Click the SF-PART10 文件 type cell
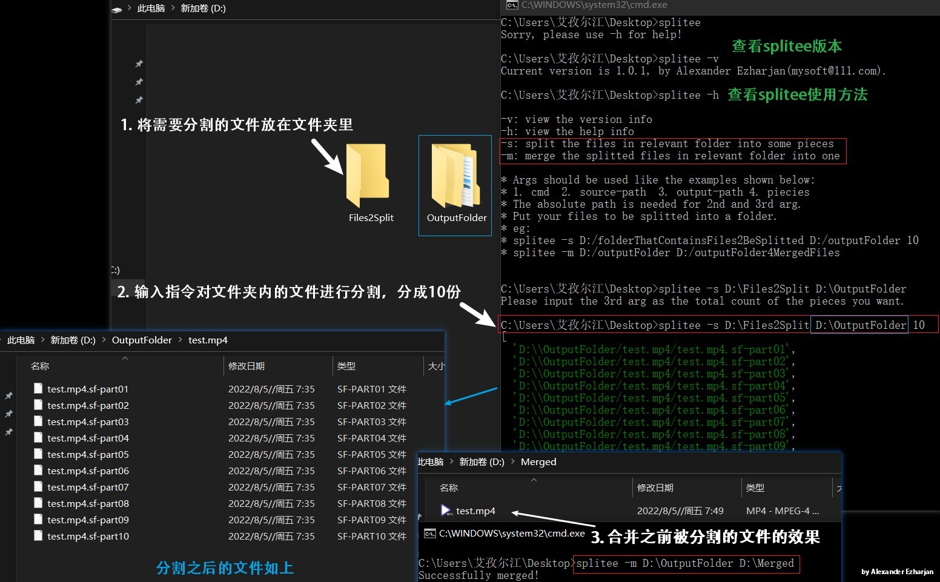Viewport: 940px width, 582px height. coord(372,536)
